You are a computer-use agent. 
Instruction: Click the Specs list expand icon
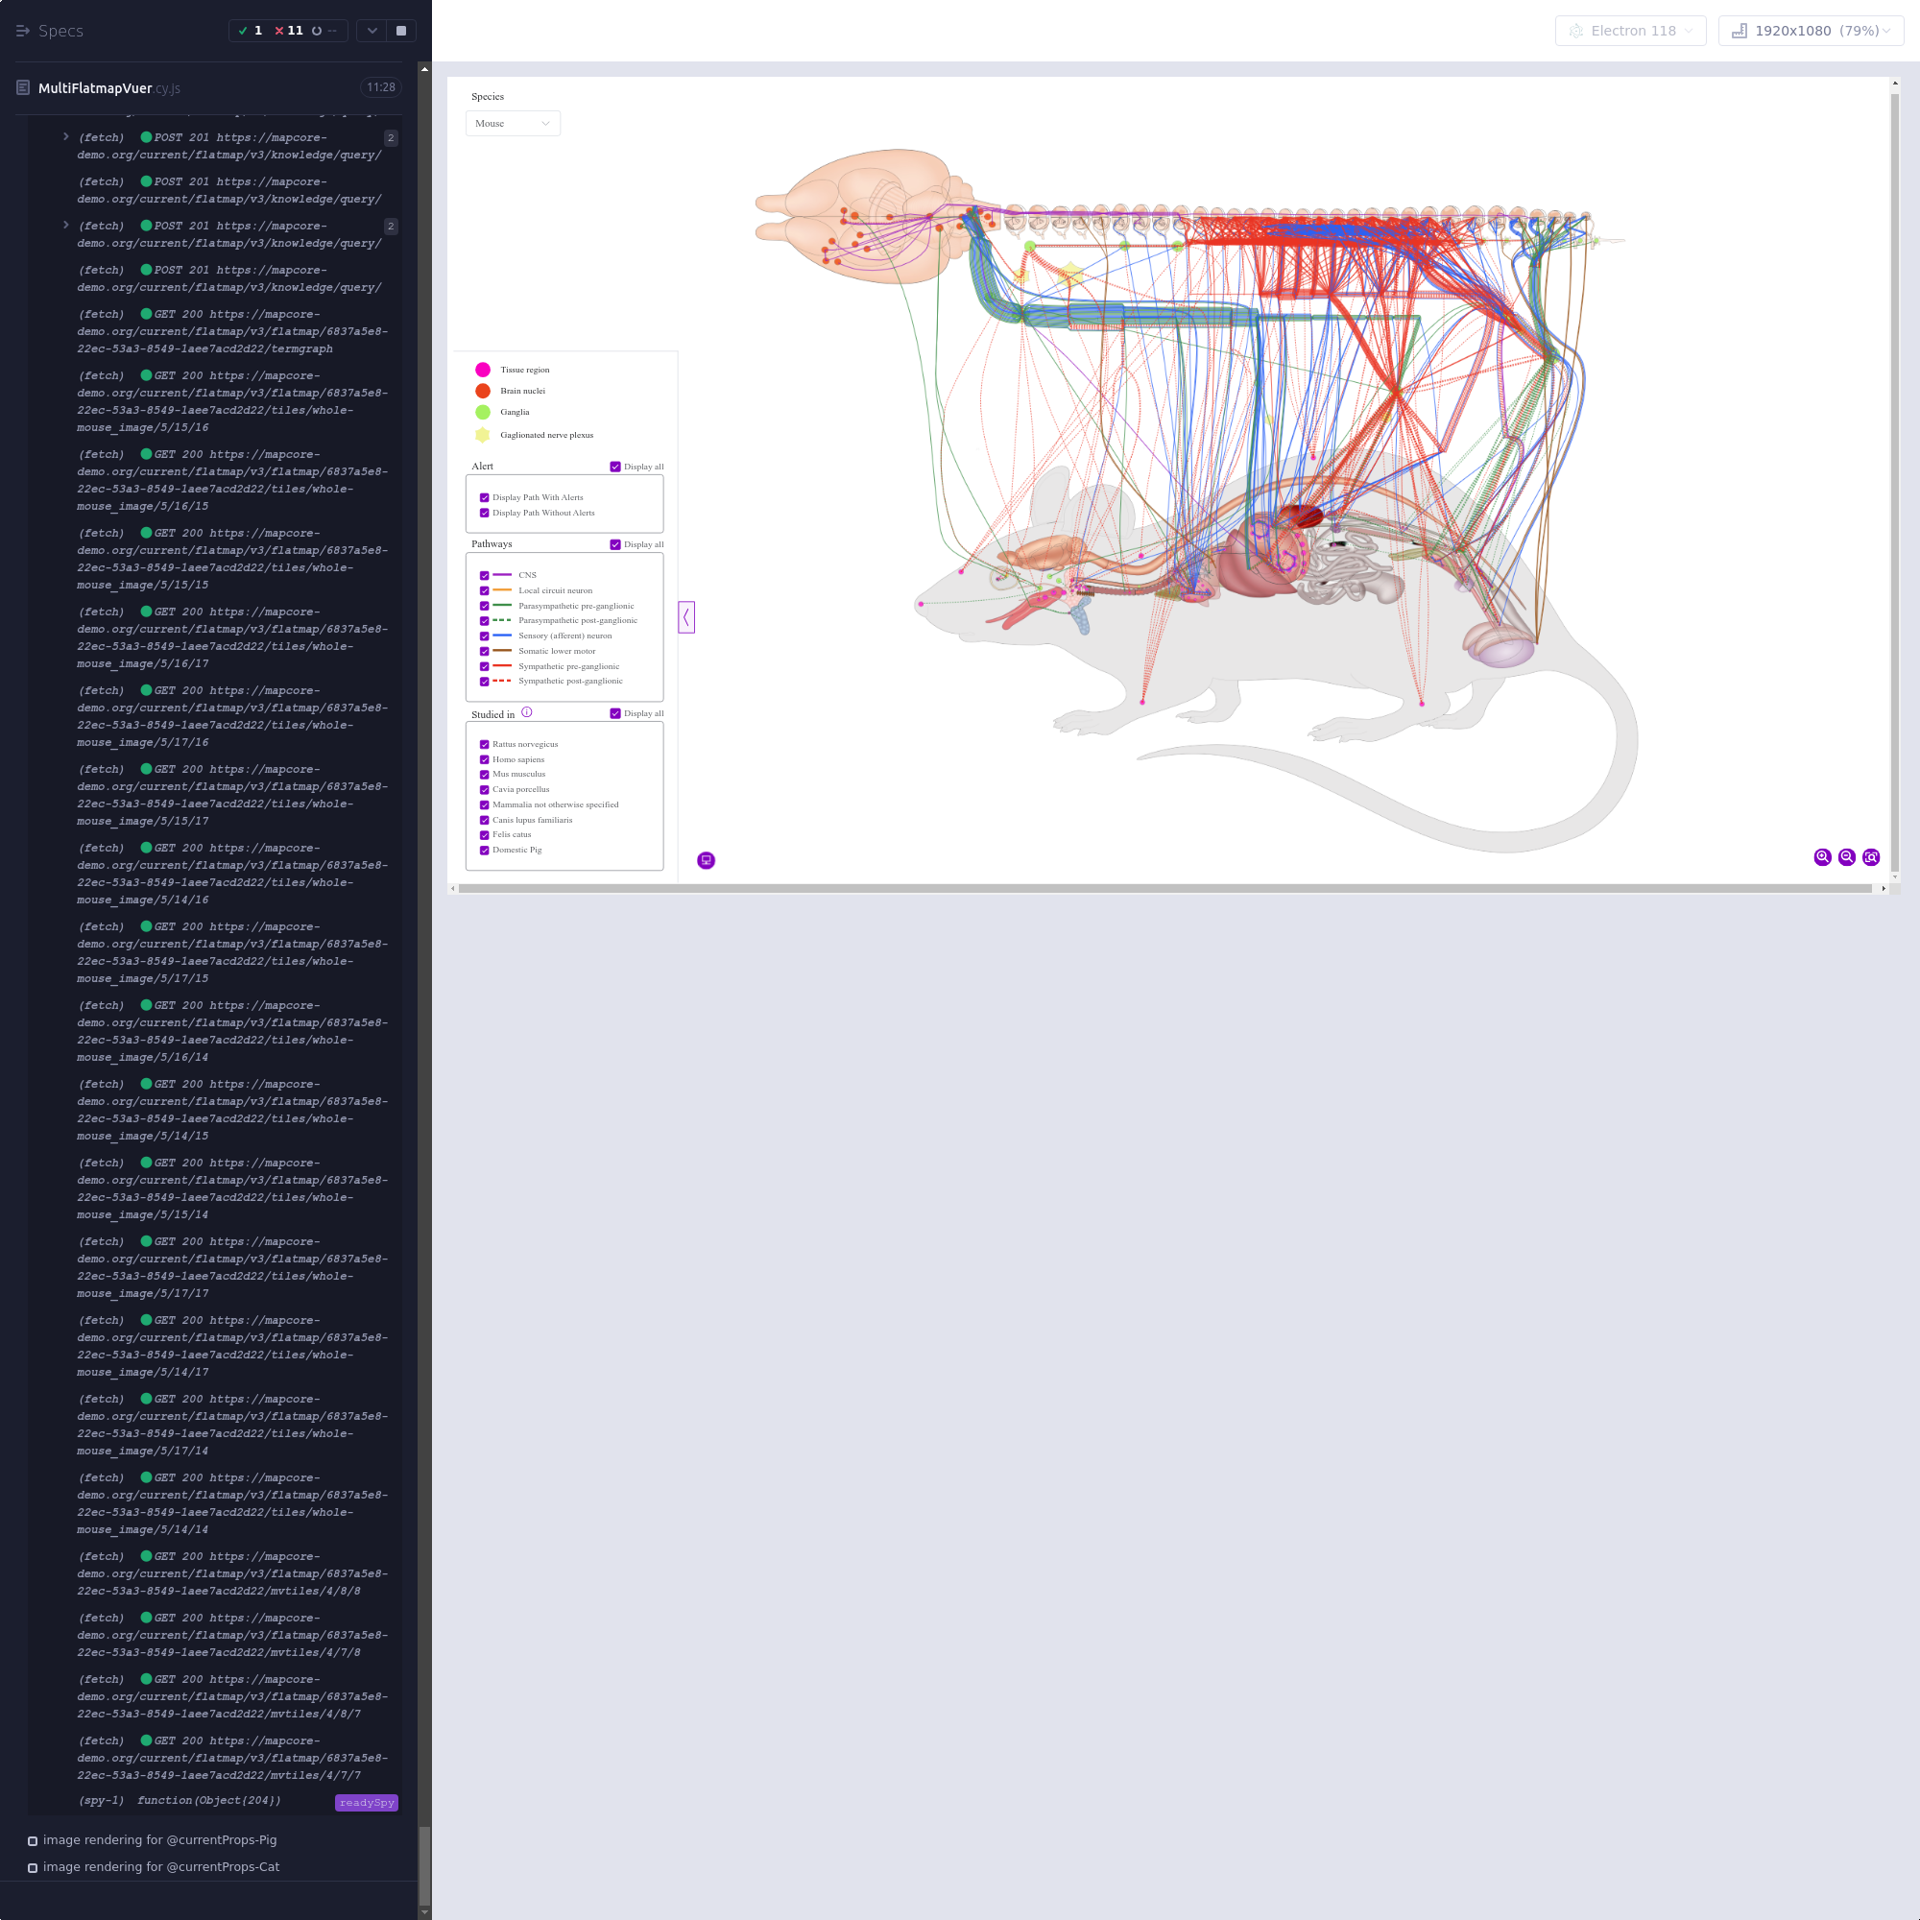click(22, 31)
